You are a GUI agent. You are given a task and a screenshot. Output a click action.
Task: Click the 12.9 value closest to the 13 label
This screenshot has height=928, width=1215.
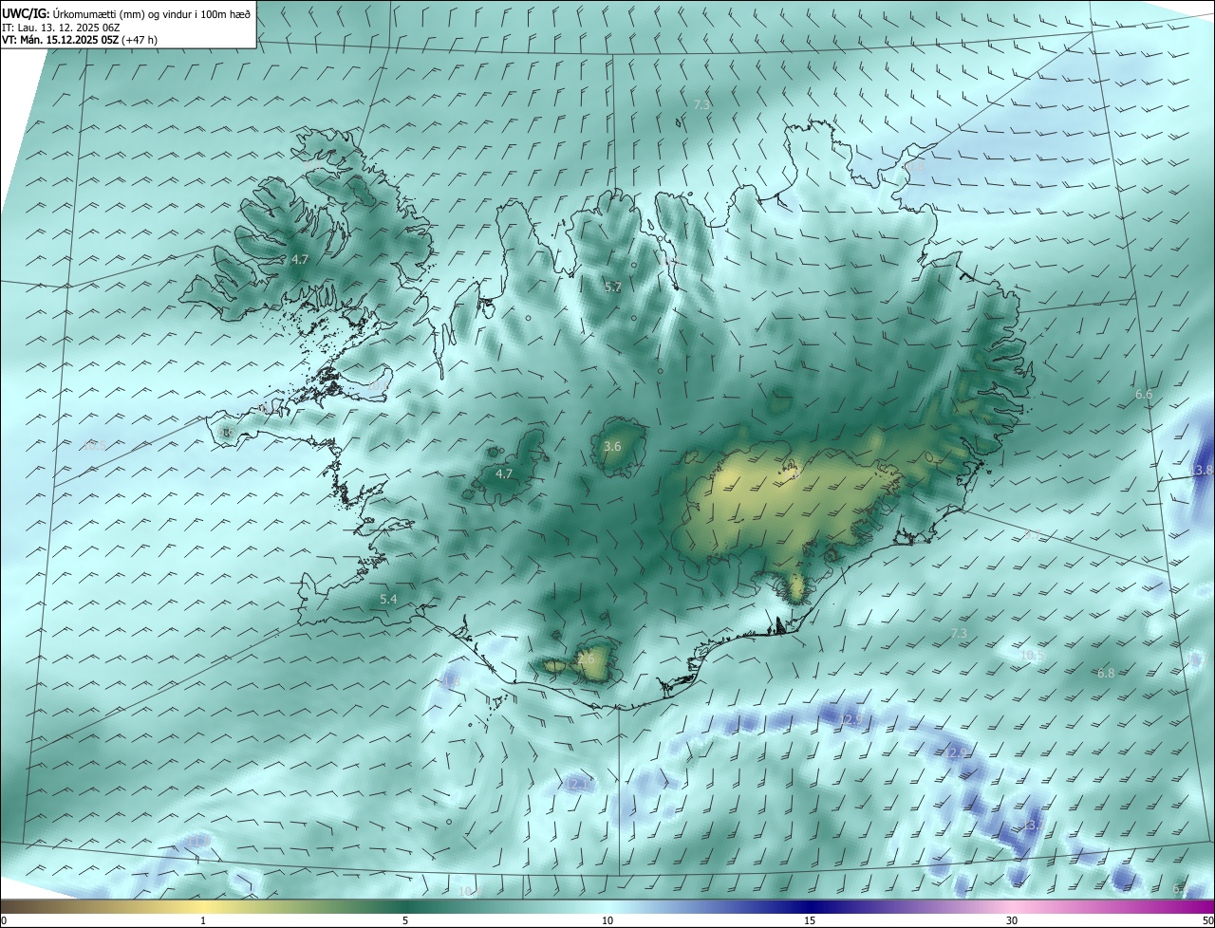957,752
